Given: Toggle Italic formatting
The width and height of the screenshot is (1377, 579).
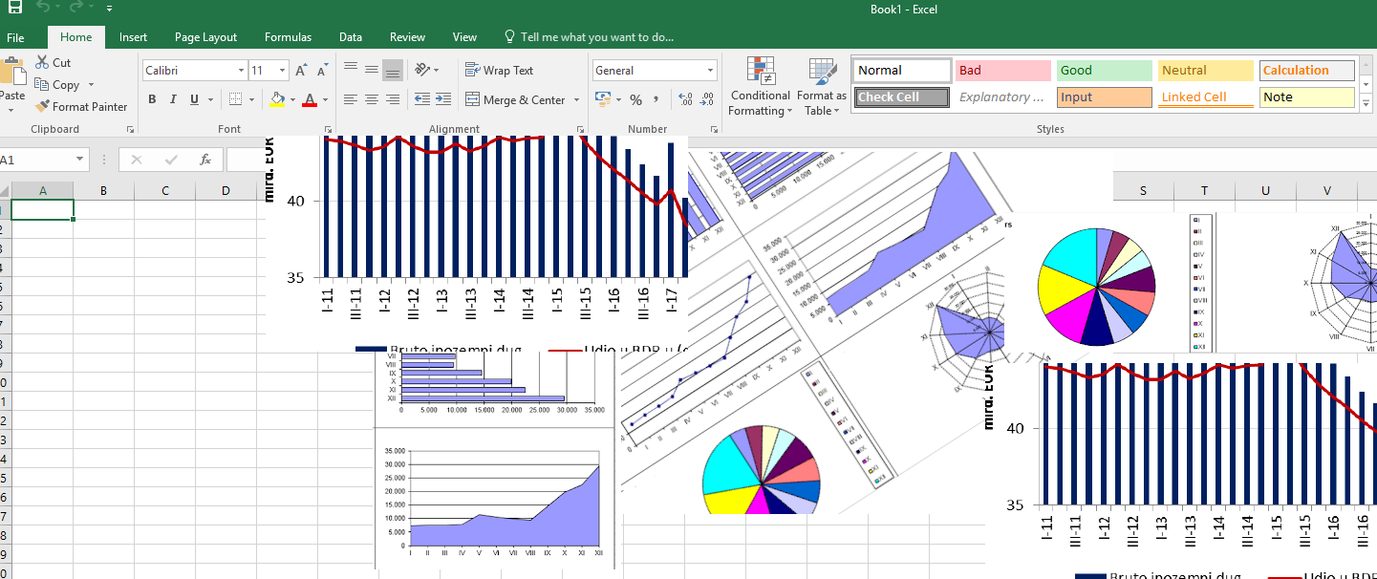Looking at the screenshot, I should (173, 99).
